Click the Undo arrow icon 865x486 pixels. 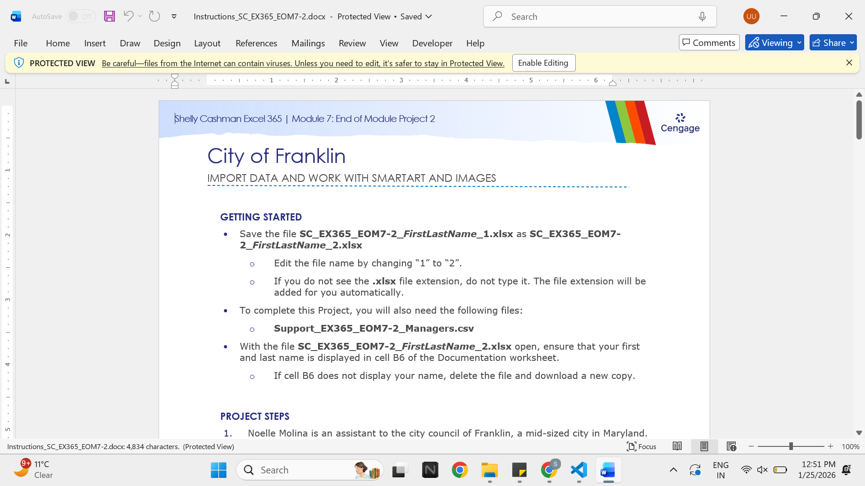[x=128, y=16]
